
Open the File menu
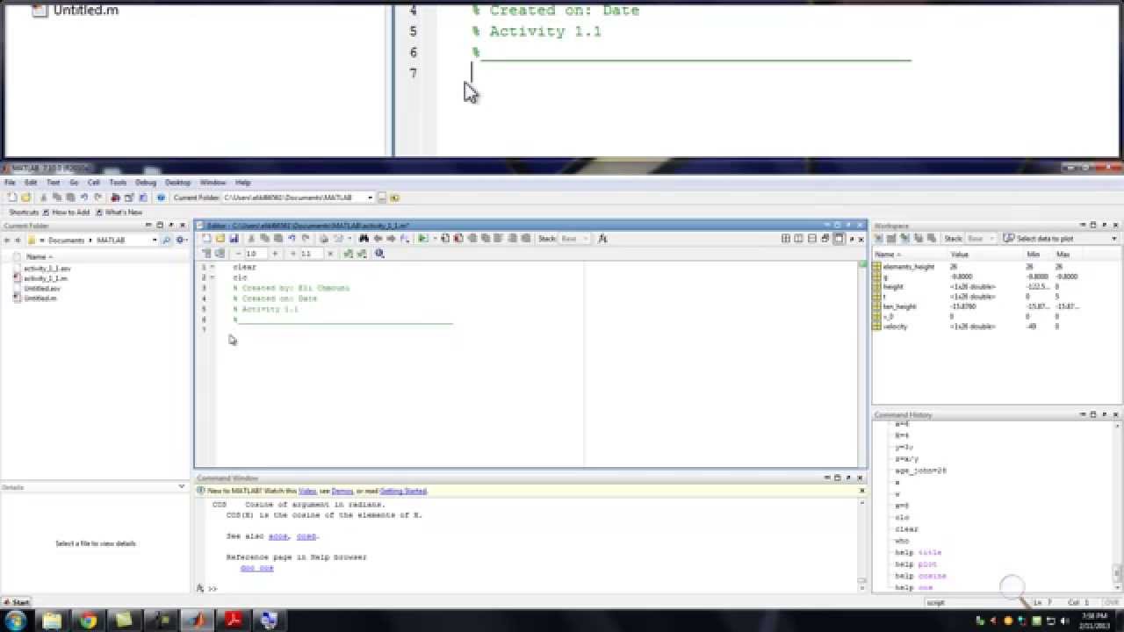pos(10,183)
